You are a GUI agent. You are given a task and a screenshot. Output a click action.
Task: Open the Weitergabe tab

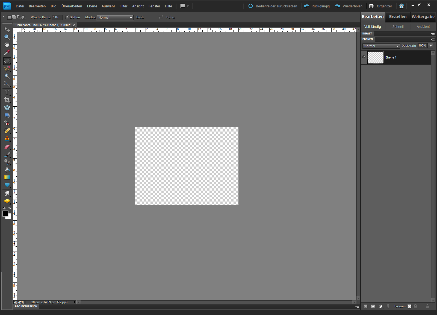tap(423, 17)
